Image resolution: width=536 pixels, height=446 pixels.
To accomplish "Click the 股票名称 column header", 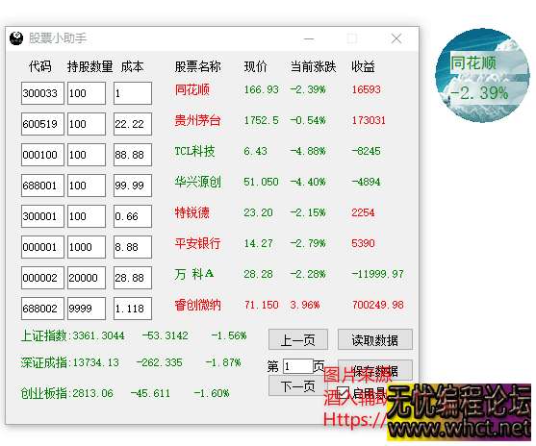I will 197,66.
